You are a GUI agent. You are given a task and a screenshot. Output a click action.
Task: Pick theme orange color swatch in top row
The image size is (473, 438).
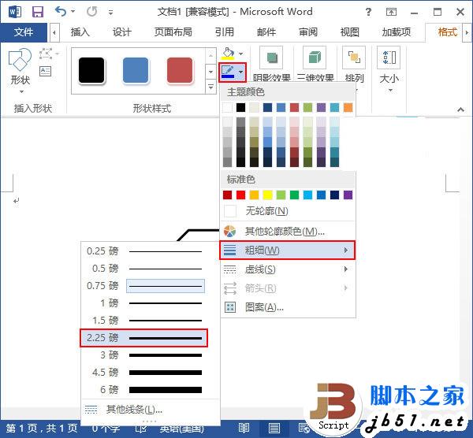[x=348, y=108]
